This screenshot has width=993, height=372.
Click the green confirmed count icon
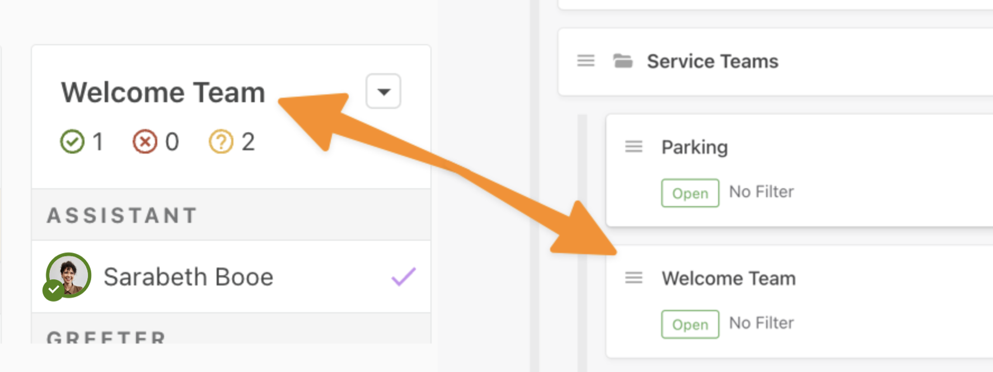click(72, 142)
